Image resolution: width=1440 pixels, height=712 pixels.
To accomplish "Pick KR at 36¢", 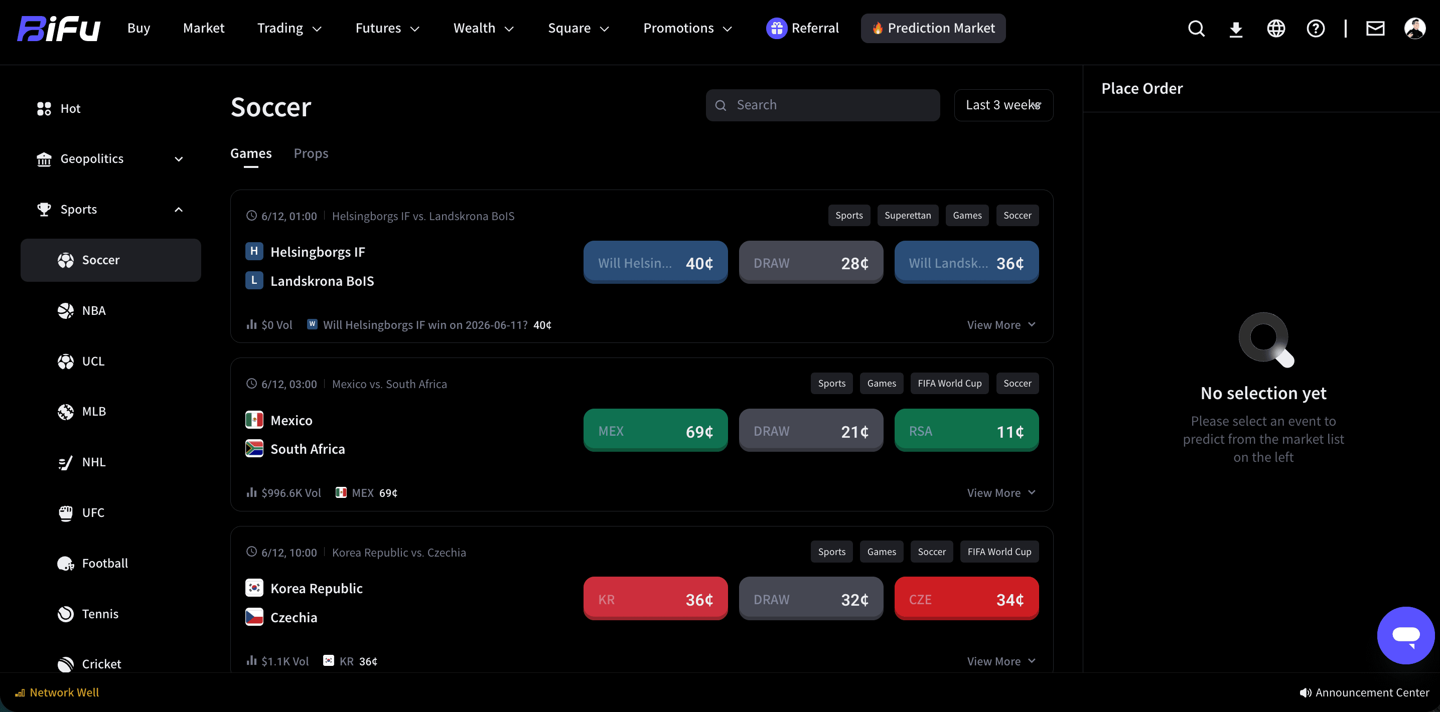I will 656,599.
